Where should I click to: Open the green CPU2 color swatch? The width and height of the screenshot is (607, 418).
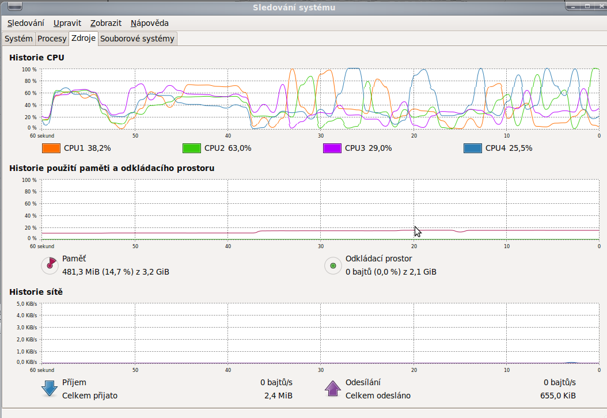(192, 148)
